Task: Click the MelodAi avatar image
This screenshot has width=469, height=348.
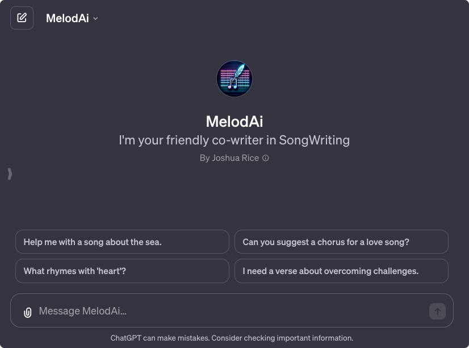Action: click(x=235, y=78)
